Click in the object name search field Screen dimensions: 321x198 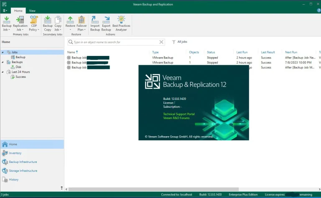(x=116, y=42)
